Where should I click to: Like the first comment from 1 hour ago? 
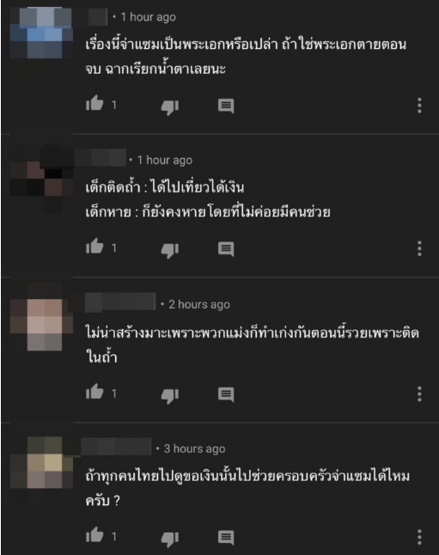95,103
